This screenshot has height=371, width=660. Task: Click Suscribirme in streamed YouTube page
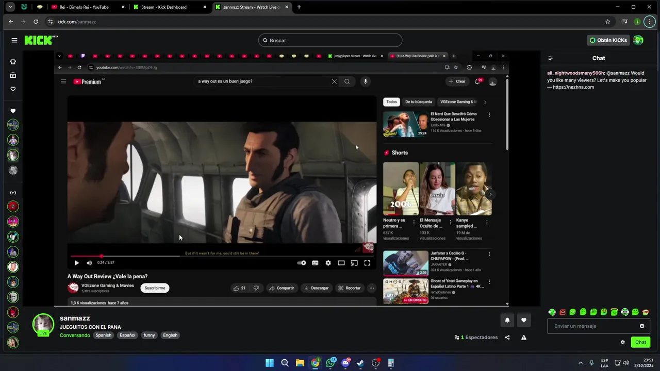click(x=155, y=288)
